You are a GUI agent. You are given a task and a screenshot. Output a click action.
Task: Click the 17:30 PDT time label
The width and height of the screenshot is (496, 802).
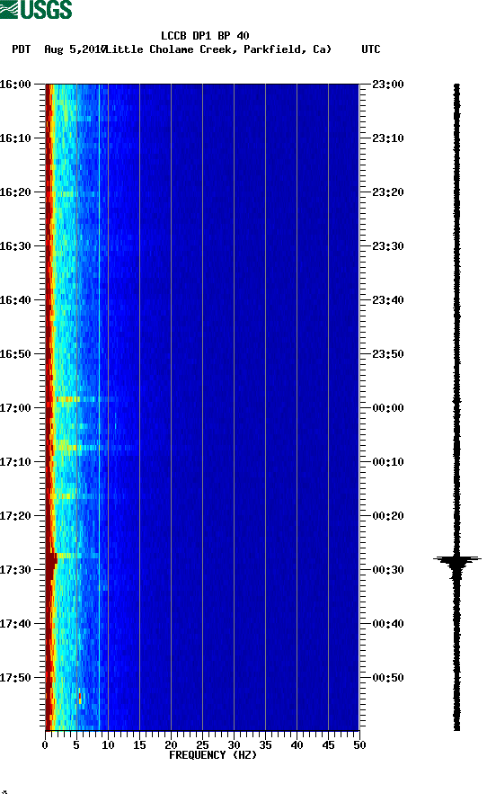[15, 570]
